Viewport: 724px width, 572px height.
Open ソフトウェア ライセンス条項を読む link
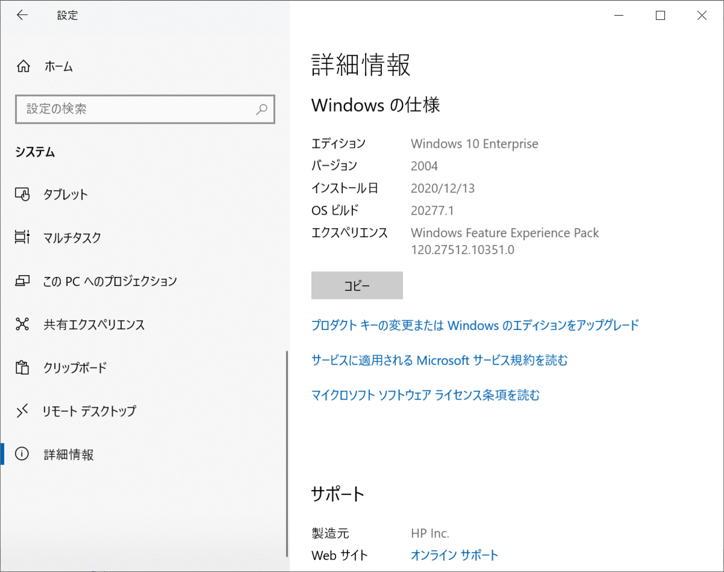tap(425, 395)
